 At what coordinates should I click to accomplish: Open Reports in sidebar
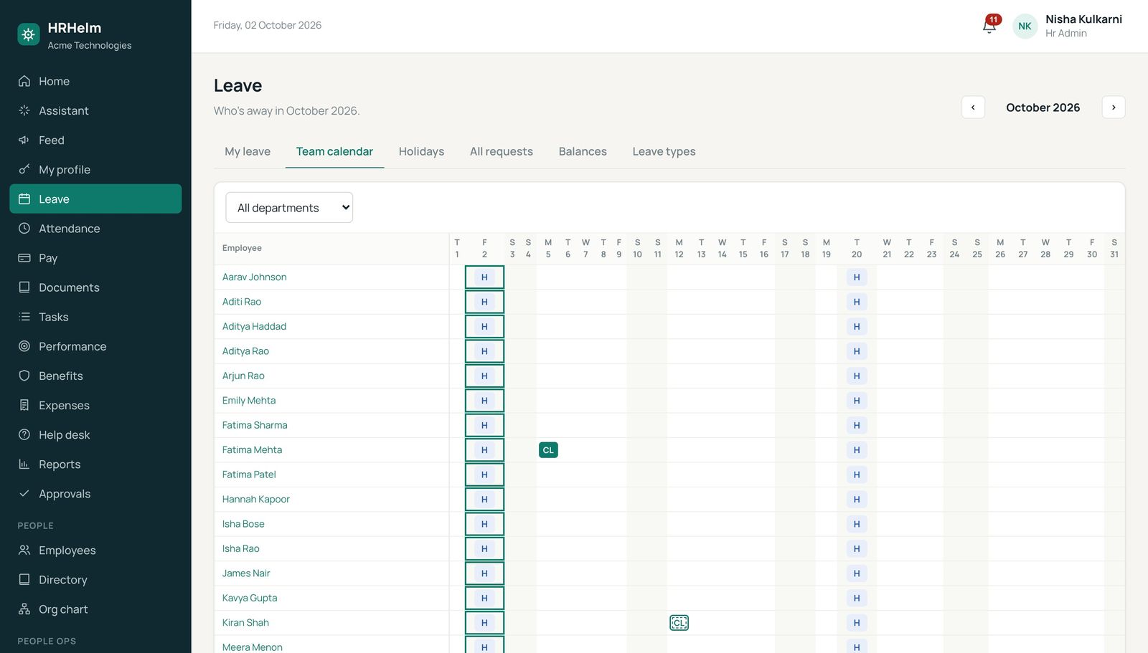[95, 464]
